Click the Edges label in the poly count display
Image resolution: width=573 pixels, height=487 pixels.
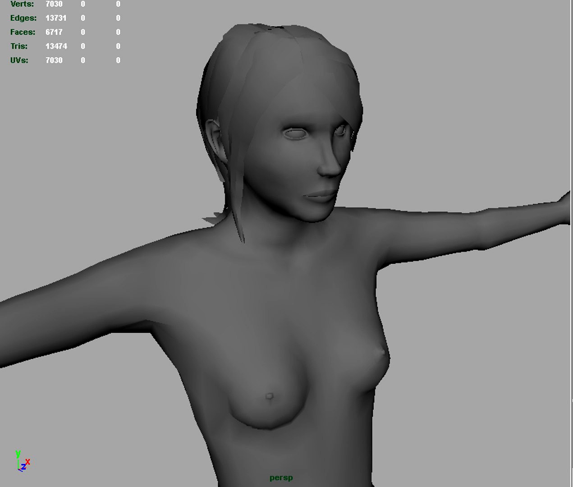tap(23, 18)
